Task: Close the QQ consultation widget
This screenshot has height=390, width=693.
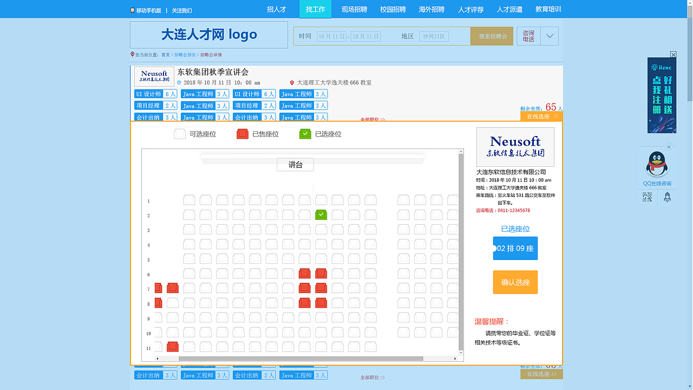Action: tap(669, 147)
